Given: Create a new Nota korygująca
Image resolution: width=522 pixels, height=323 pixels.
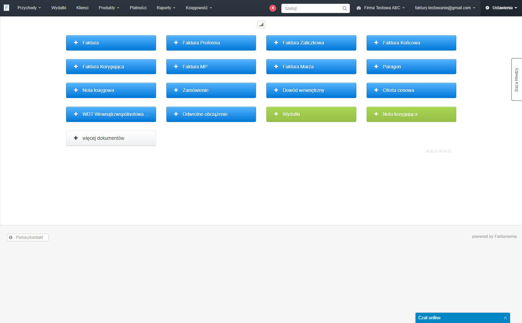Looking at the screenshot, I should click(411, 114).
